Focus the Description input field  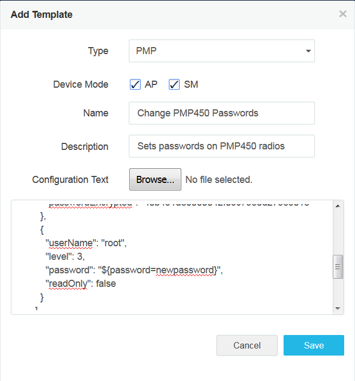point(222,146)
